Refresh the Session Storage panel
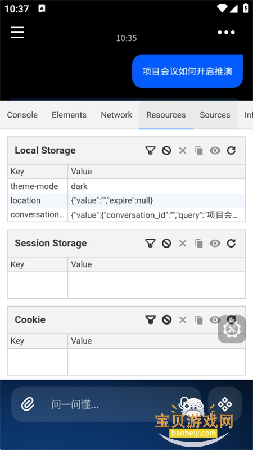The width and height of the screenshot is (253, 450). pos(231,244)
